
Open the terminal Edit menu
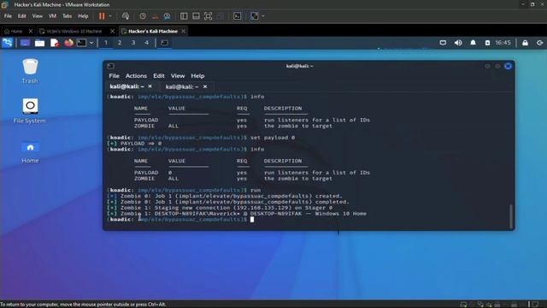(x=159, y=76)
